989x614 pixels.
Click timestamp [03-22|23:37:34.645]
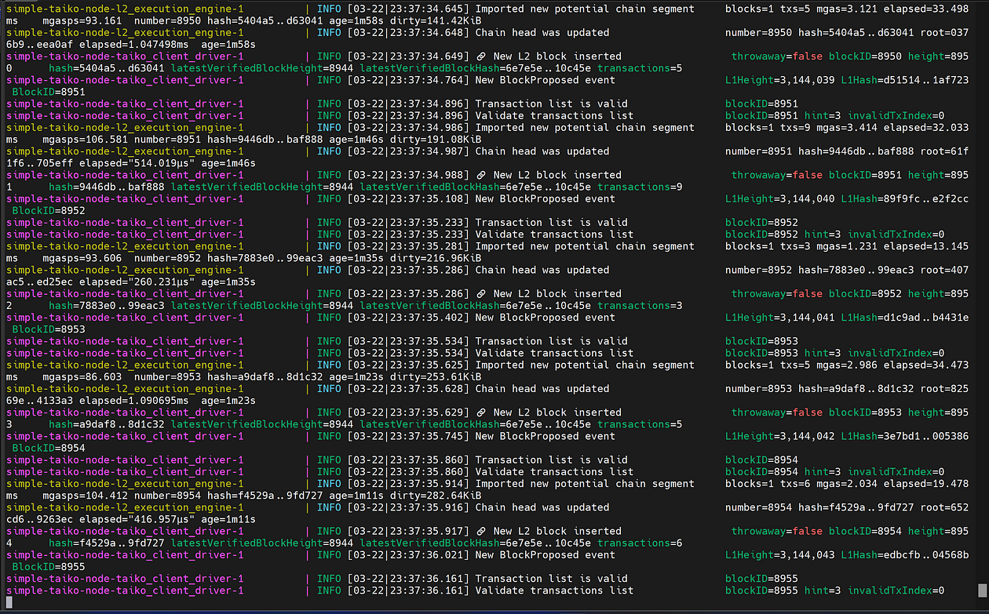(408, 9)
